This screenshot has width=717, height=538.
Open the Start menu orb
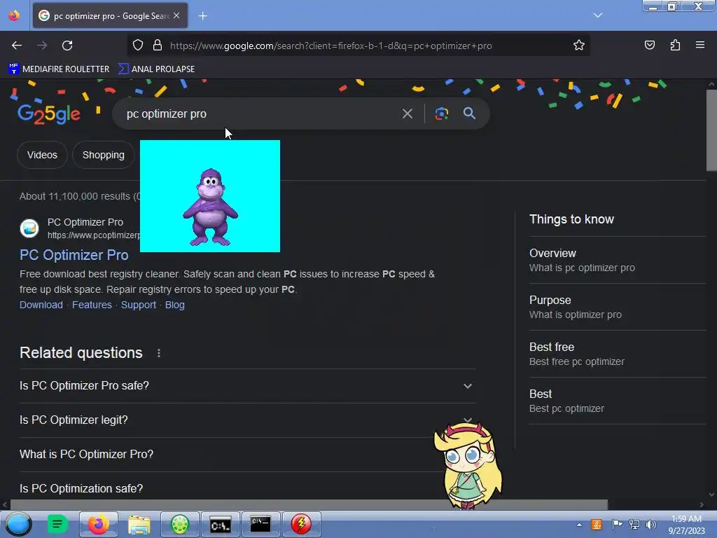18,524
